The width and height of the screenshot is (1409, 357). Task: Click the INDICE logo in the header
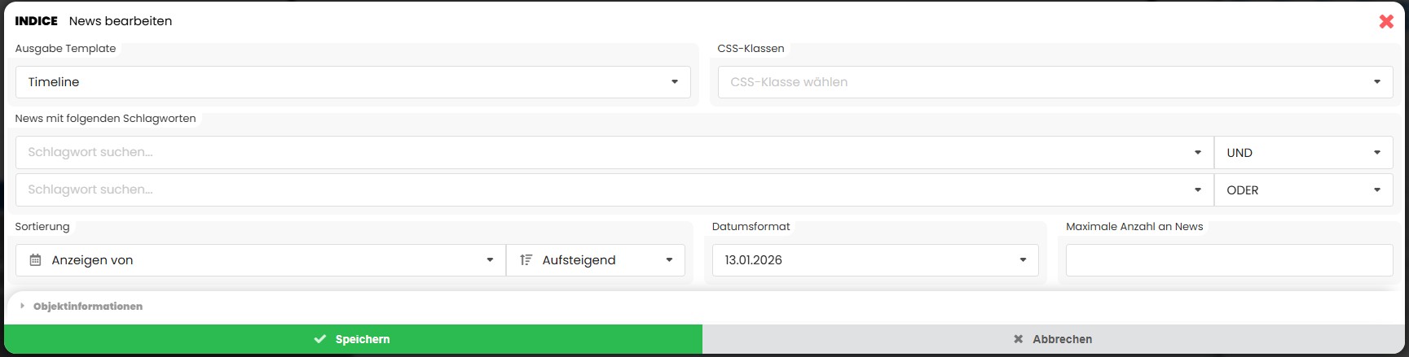click(37, 21)
